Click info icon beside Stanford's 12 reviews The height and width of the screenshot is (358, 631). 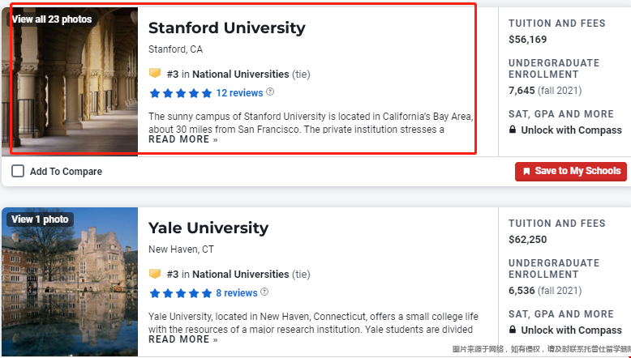(x=270, y=92)
